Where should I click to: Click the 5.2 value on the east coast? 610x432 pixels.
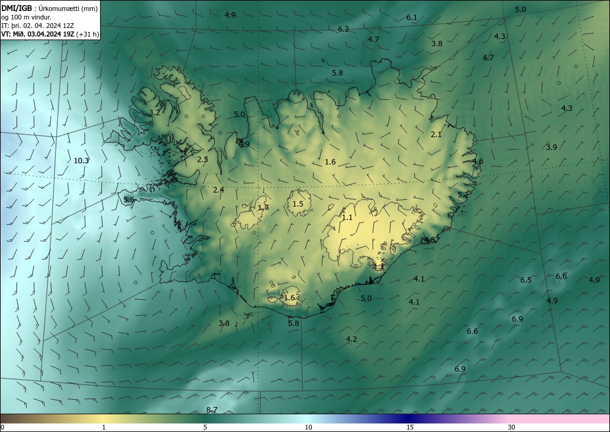(463, 195)
